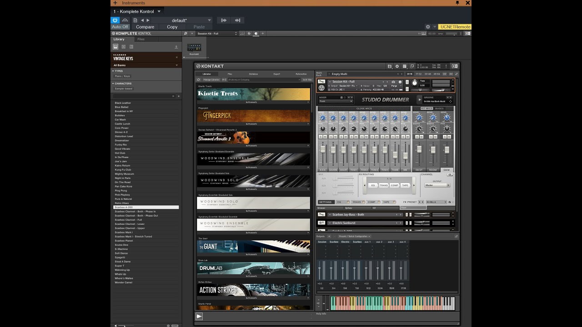Go to the next preset arrow
582x327 pixels.
[x=148, y=20]
